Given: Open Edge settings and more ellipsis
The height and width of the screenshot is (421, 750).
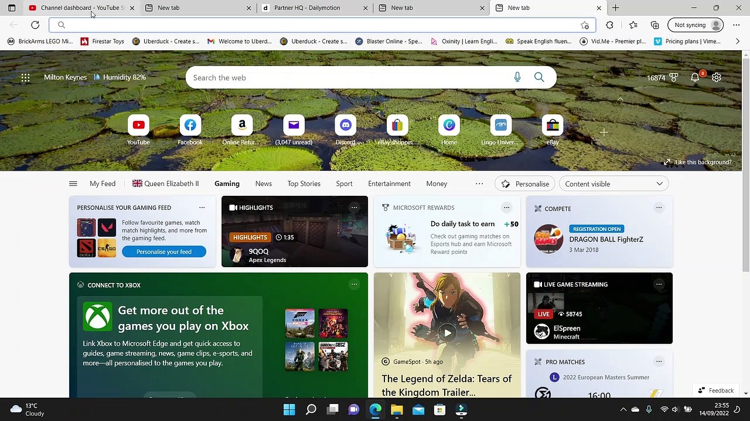Looking at the screenshot, I should point(737,25).
